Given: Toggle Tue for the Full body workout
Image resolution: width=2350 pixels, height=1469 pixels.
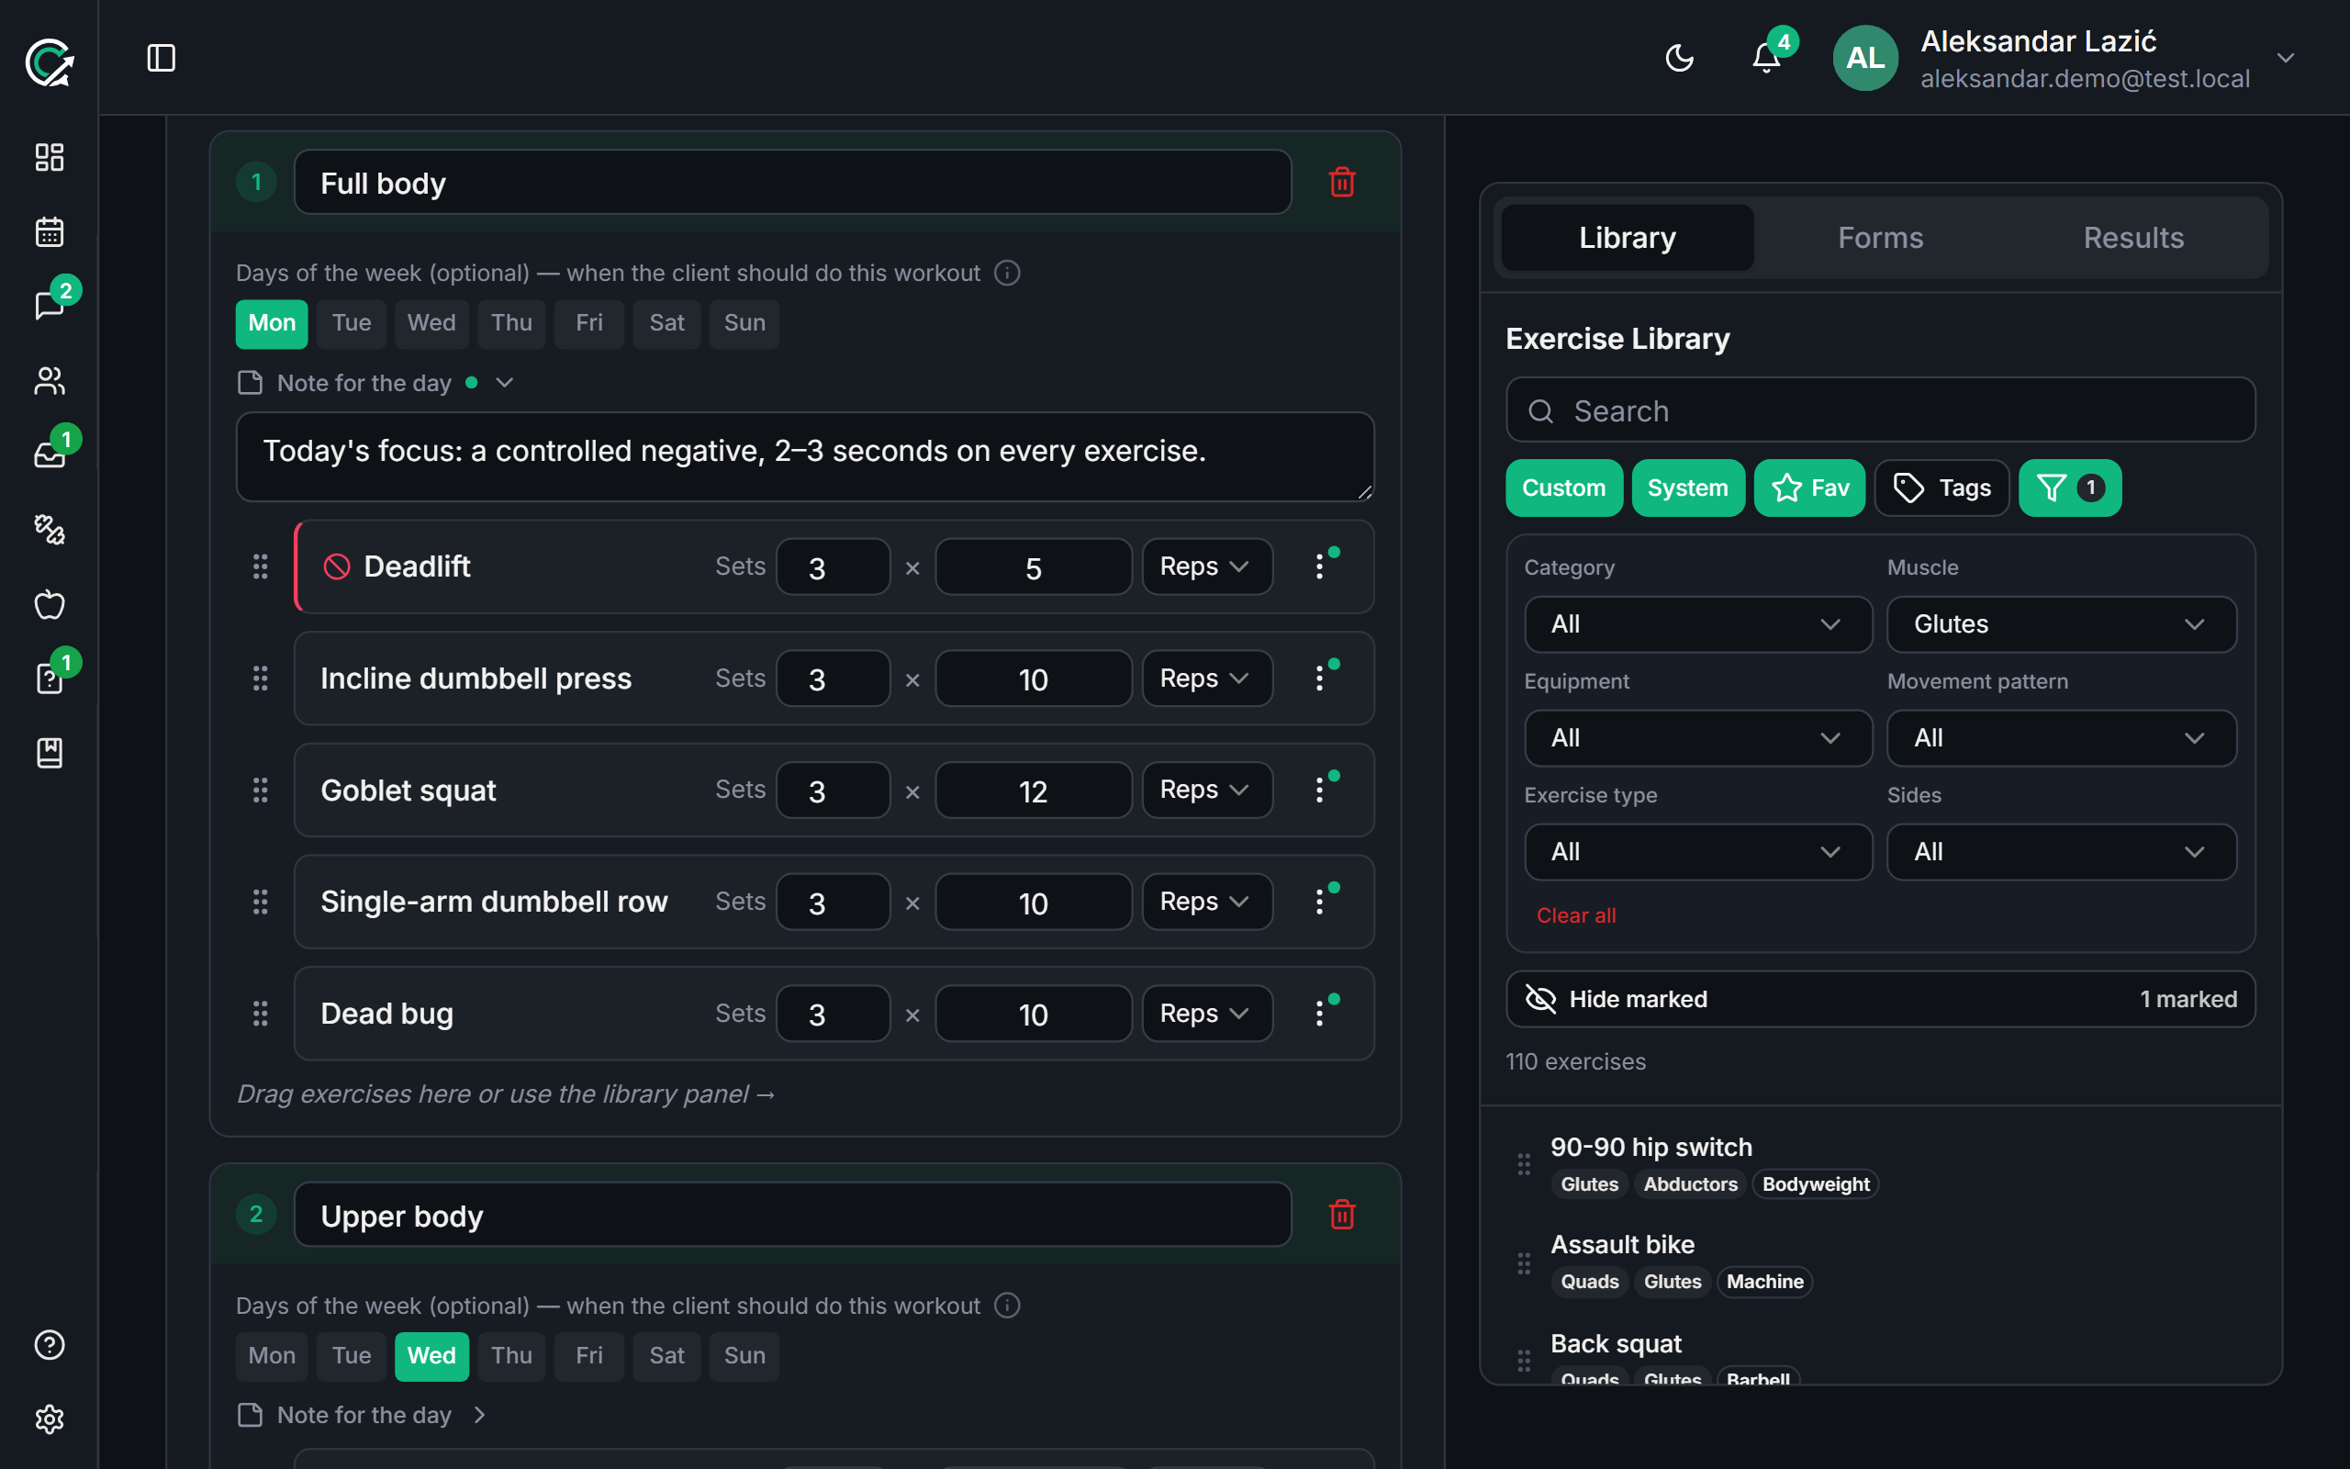Looking at the screenshot, I should pyautogui.click(x=352, y=323).
